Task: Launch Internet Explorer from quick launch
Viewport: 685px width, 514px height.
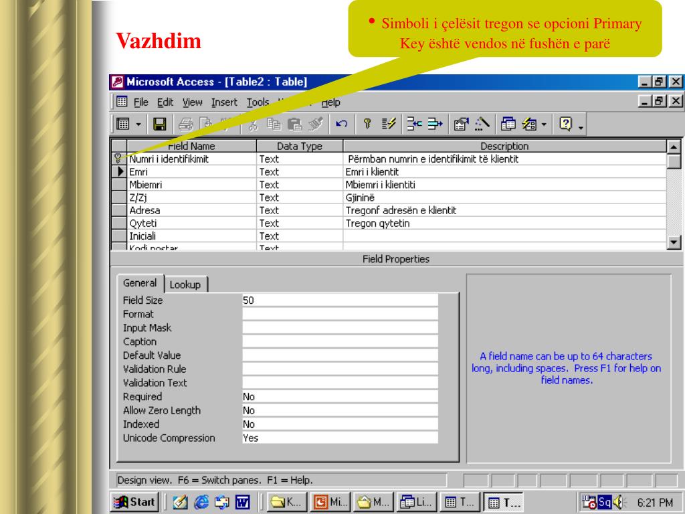Action: 201,502
